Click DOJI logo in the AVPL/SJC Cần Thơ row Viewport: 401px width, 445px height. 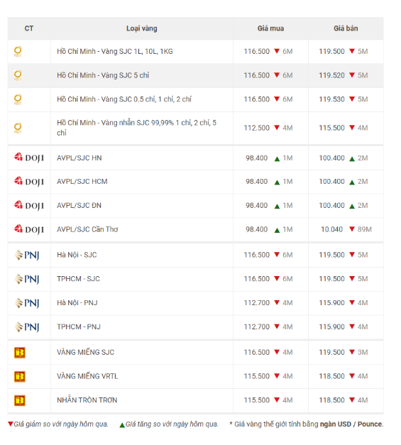coord(29,229)
